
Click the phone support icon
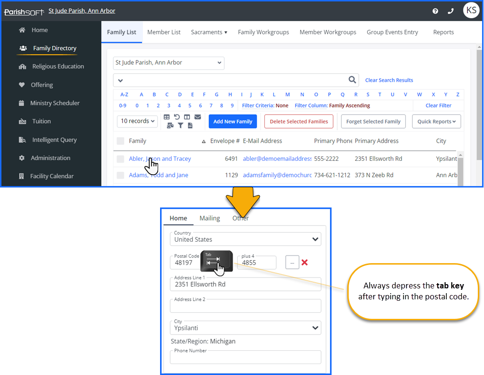451,11
